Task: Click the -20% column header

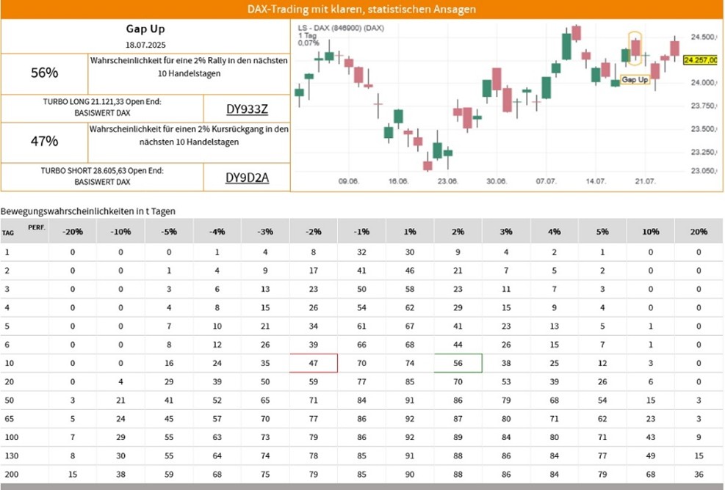Action: tap(73, 231)
